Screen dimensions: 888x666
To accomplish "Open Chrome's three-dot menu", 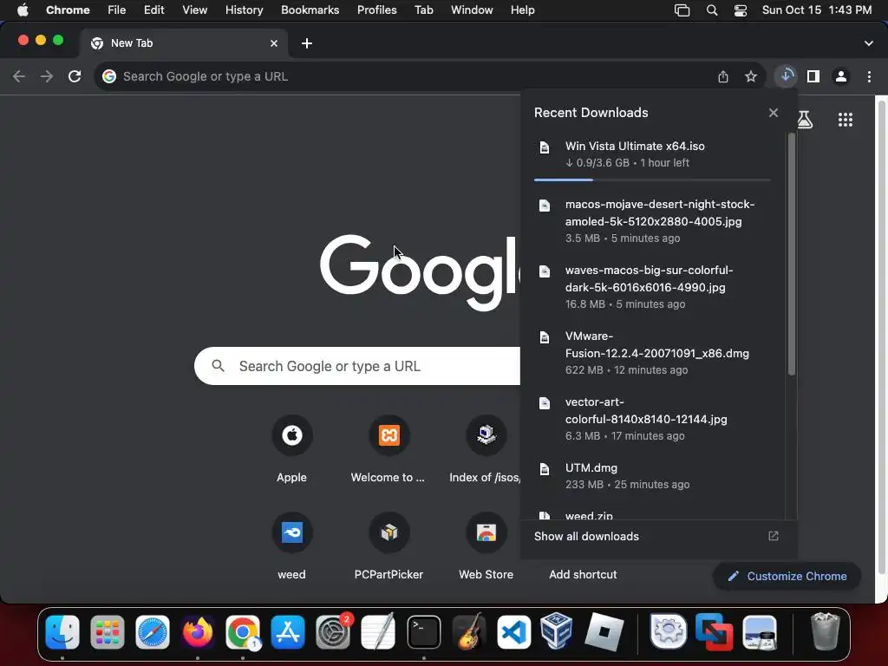I will (x=869, y=76).
